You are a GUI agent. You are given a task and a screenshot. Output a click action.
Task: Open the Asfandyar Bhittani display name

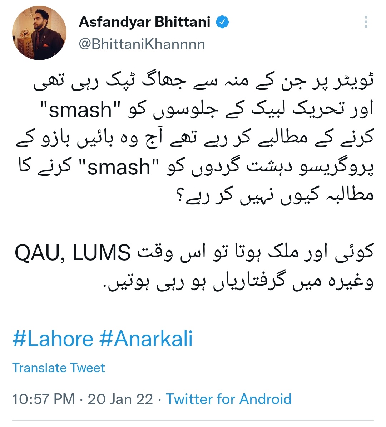click(x=144, y=22)
